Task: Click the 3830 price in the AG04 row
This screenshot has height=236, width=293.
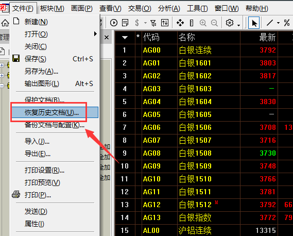Action: pos(268,102)
